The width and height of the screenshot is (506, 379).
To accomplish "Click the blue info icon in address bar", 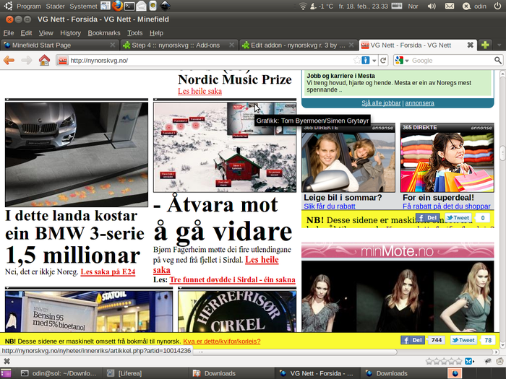I will pos(365,60).
